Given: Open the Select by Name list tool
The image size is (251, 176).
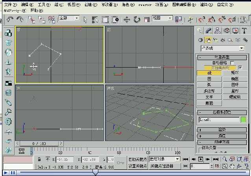Looking at the screenshot, I should (95, 20).
